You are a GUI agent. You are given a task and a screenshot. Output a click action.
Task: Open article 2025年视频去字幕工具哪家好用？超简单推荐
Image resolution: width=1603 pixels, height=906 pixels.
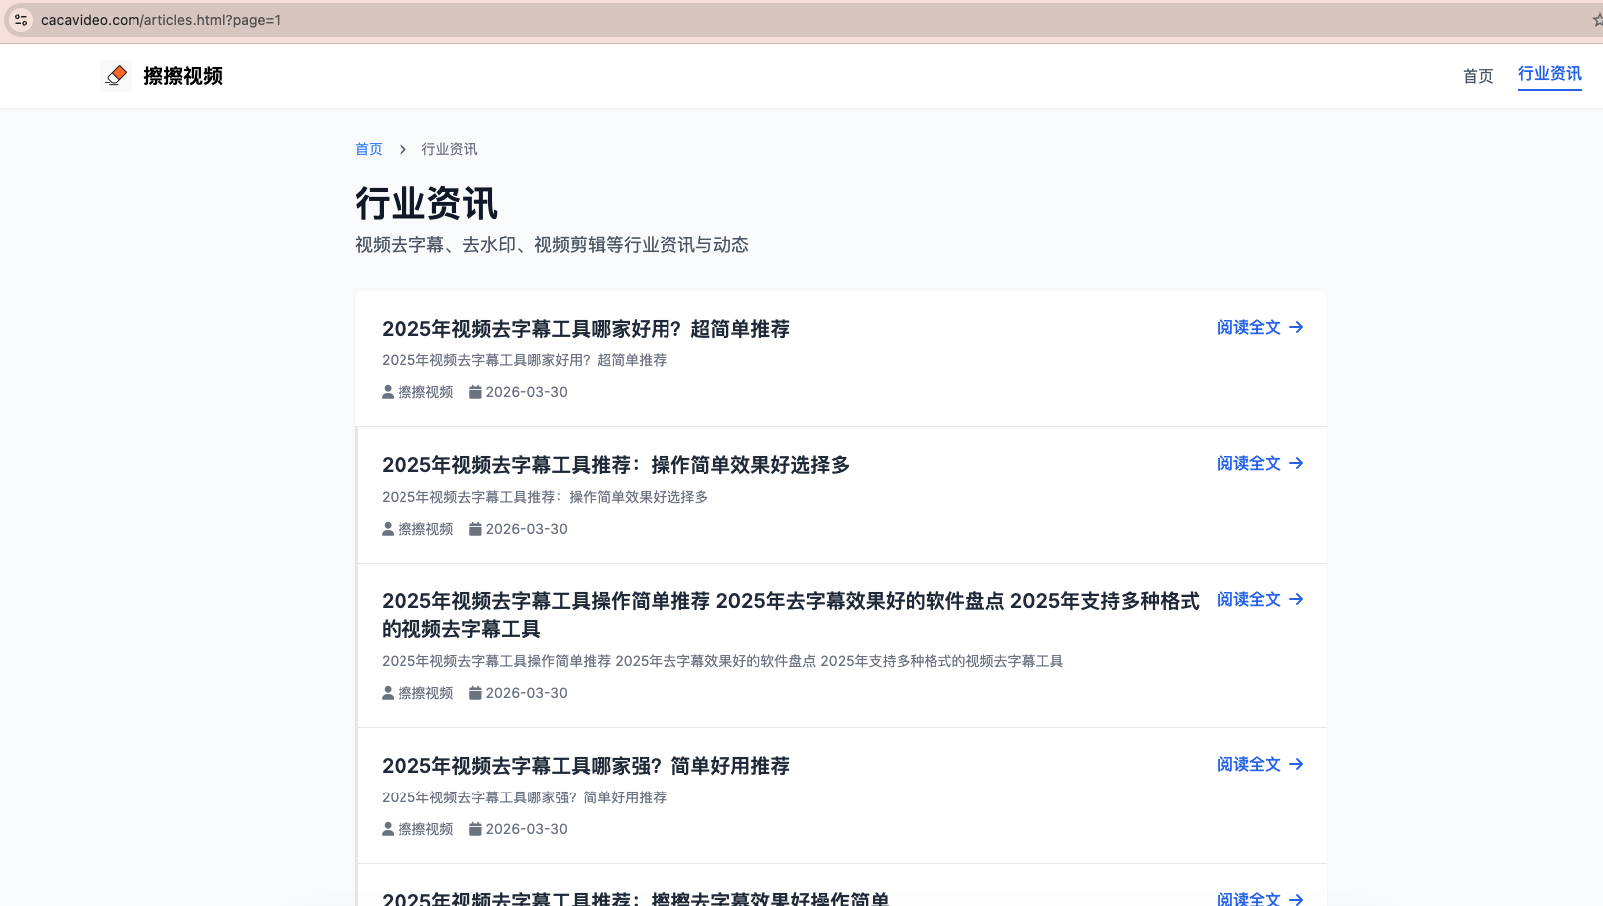click(x=586, y=329)
